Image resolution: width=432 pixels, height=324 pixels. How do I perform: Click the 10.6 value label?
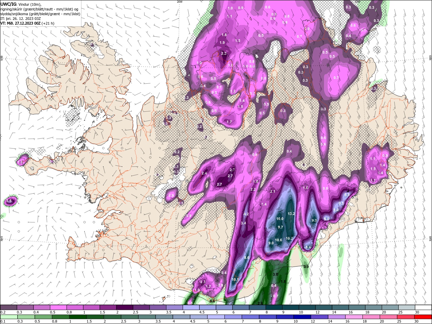pyautogui.click(x=278, y=240)
